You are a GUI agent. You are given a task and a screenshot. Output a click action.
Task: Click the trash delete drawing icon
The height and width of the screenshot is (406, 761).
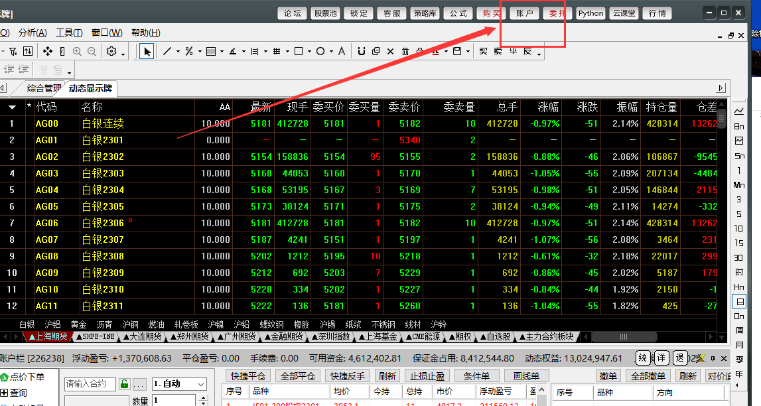click(406, 51)
